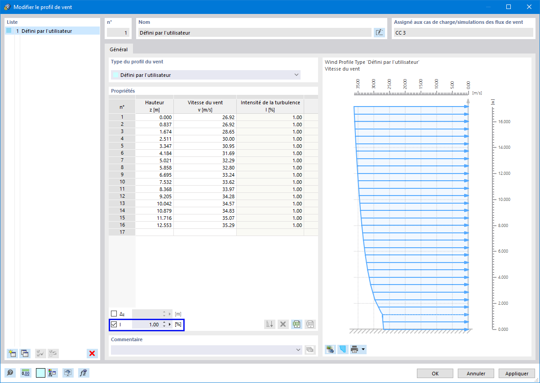Click the stepper arrows of the I value
Image resolution: width=540 pixels, height=383 pixels.
pos(164,324)
